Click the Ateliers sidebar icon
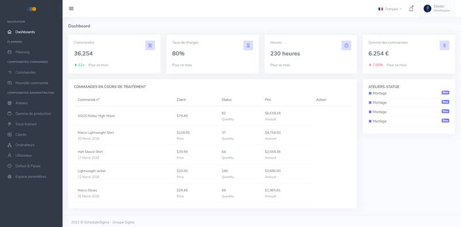 pyautogui.click(x=9, y=103)
